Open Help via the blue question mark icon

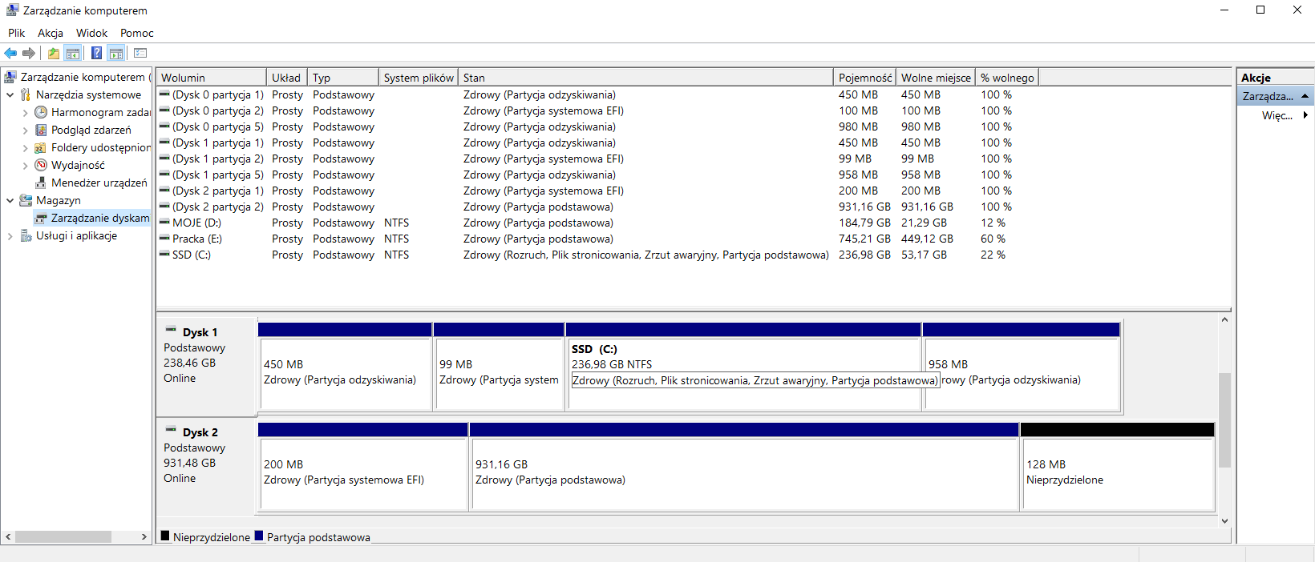(96, 54)
